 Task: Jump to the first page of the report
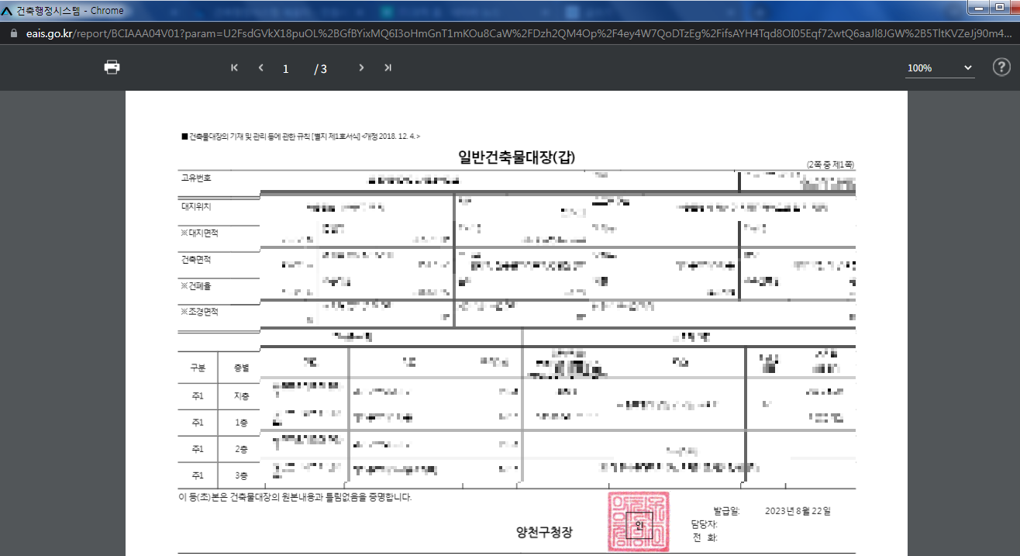[x=234, y=67]
